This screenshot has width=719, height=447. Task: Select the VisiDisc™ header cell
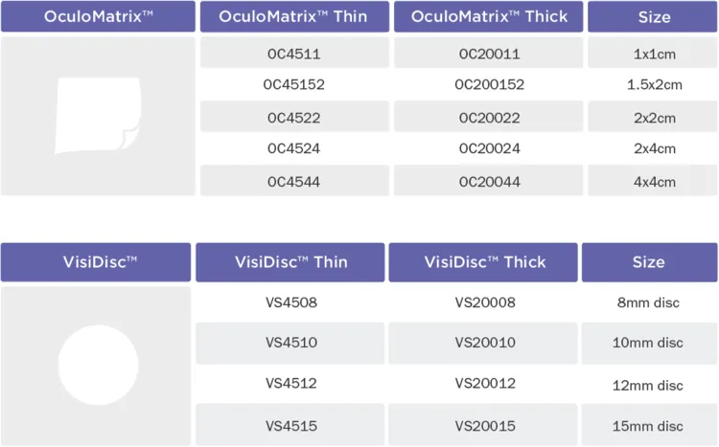[x=96, y=262]
